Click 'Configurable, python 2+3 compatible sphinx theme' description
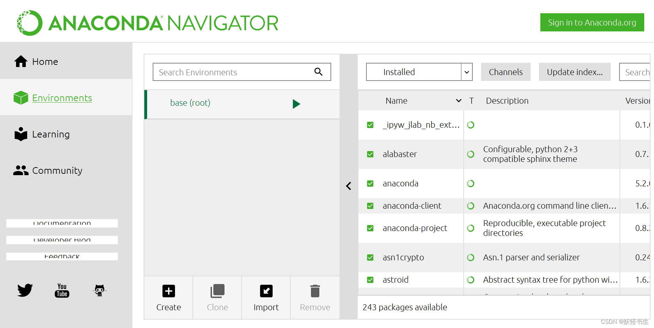 pos(530,154)
